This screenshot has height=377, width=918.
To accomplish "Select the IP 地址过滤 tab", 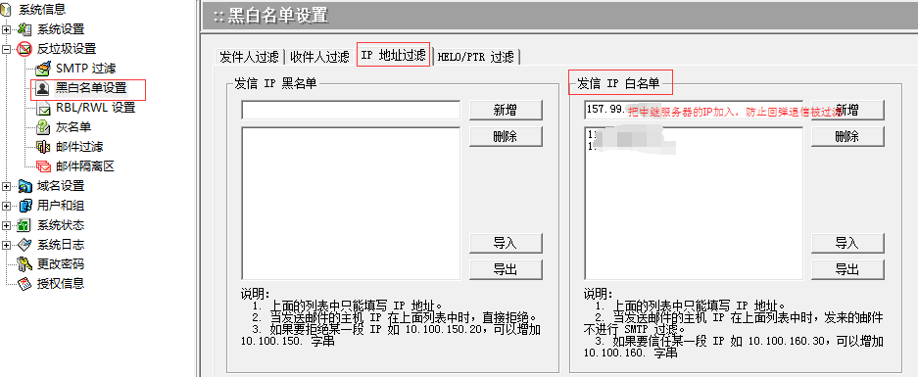I will [394, 55].
